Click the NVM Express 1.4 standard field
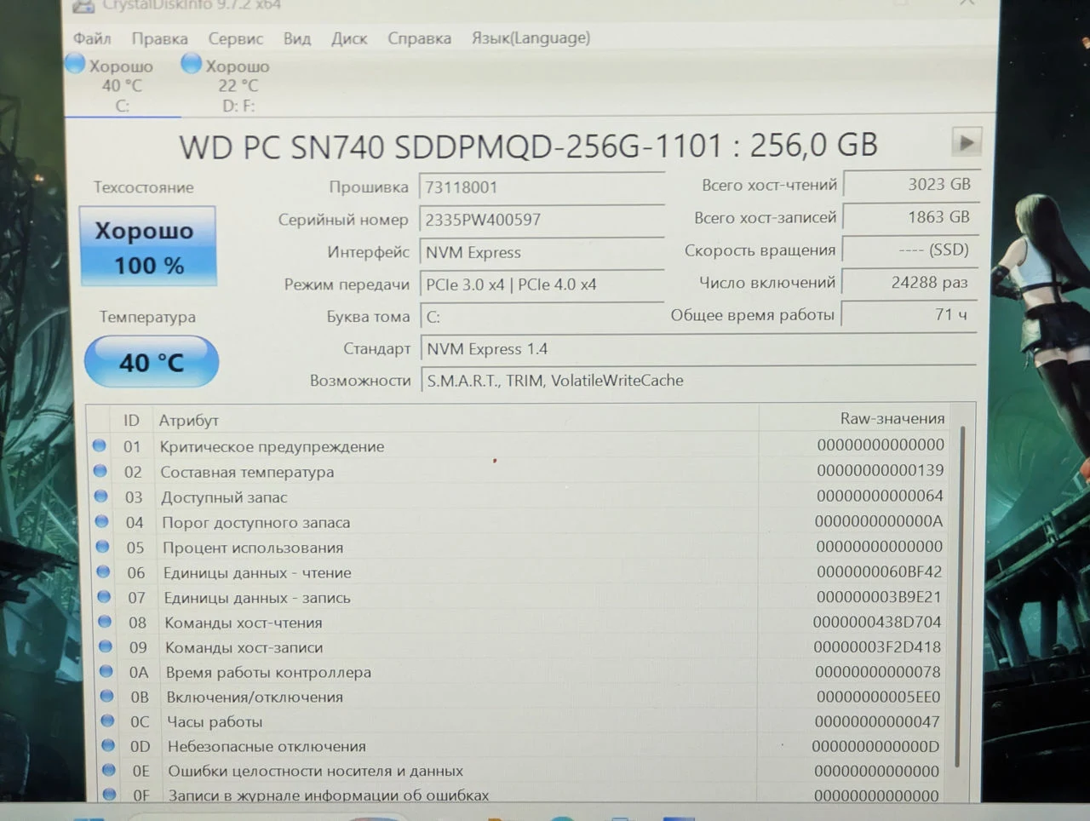The image size is (1090, 821). 698,349
